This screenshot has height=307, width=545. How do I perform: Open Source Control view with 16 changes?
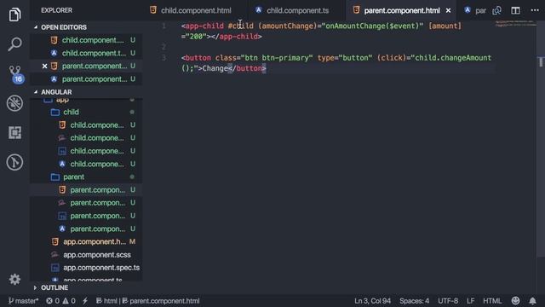(15, 74)
